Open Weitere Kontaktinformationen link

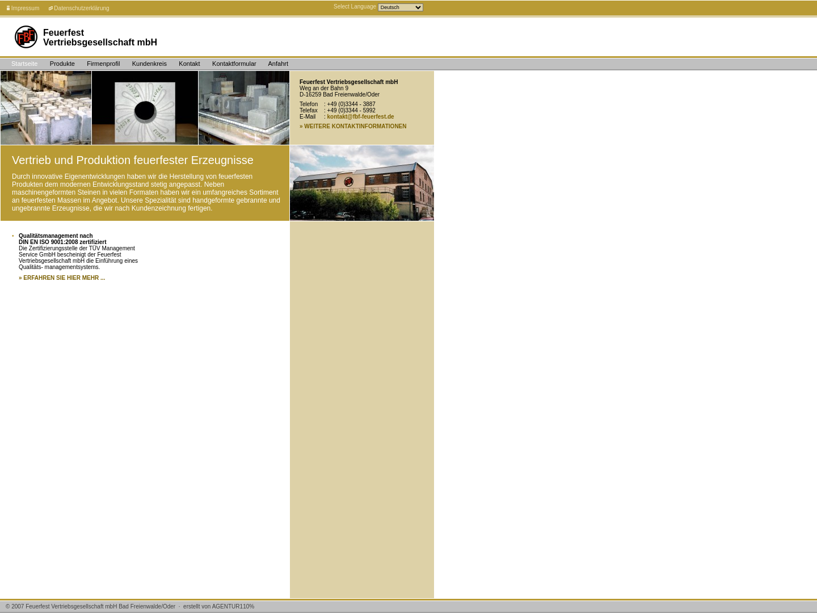pos(353,127)
